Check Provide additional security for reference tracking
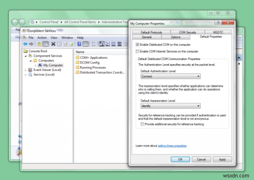Viewport: 254px width, 180px height. tap(142, 124)
